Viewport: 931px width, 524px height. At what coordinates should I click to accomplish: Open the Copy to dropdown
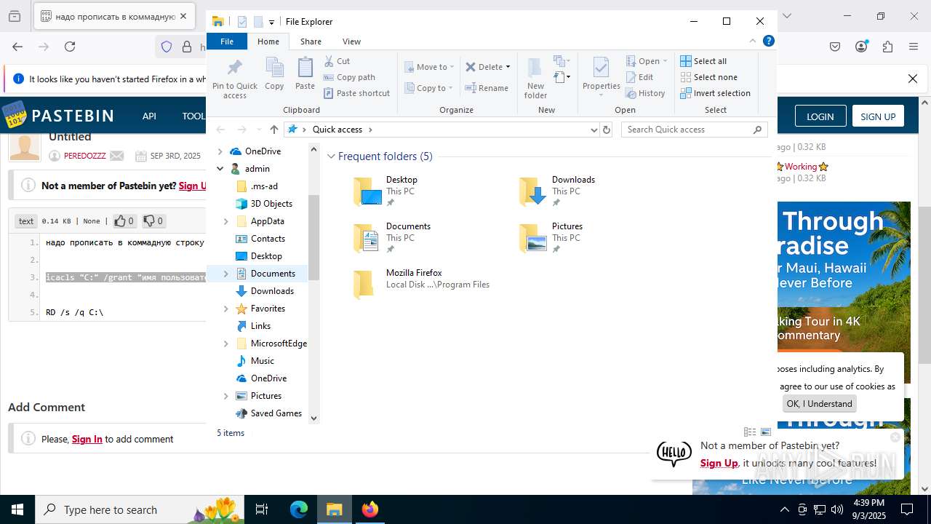click(x=428, y=88)
